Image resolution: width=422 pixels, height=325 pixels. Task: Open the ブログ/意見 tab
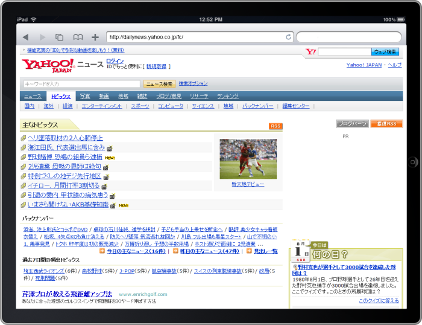click(x=169, y=96)
